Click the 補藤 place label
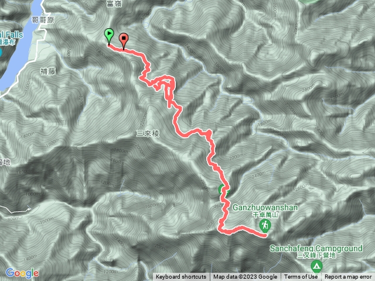Image resolution: width=375 pixels, height=281 pixels. click(x=48, y=71)
